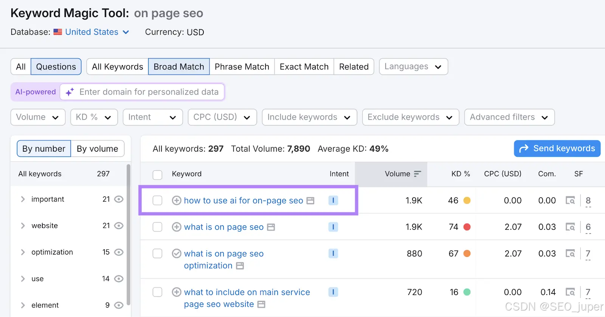Select the Questions tab
Screen dimensions: 605x317
click(x=56, y=67)
